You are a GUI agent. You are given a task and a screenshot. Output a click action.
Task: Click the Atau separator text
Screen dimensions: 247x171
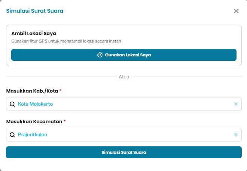pyautogui.click(x=124, y=77)
